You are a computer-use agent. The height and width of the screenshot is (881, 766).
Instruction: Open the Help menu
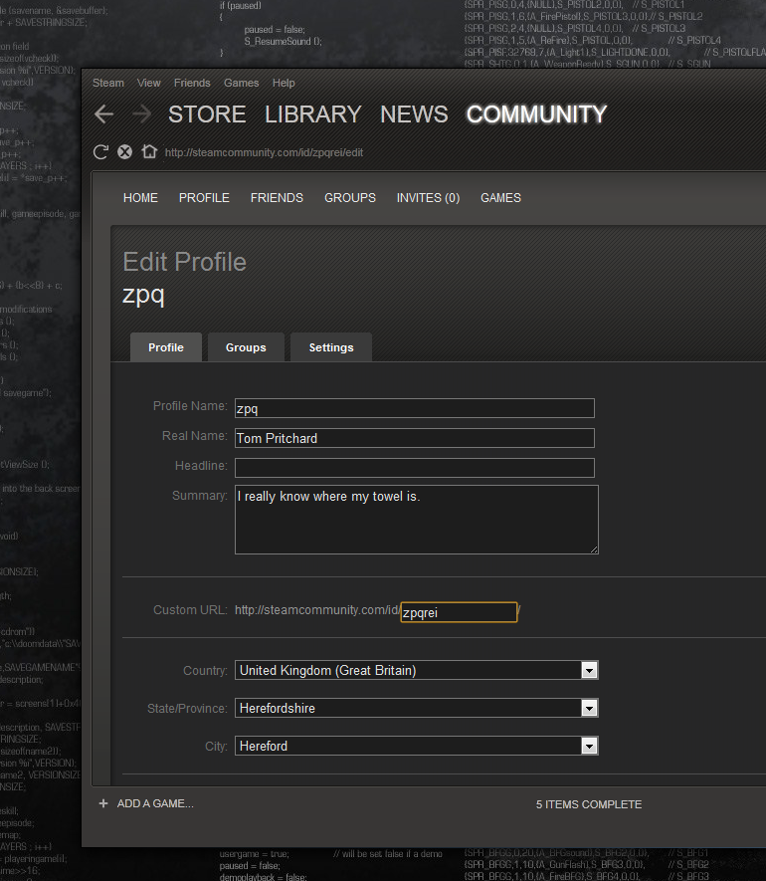click(284, 83)
